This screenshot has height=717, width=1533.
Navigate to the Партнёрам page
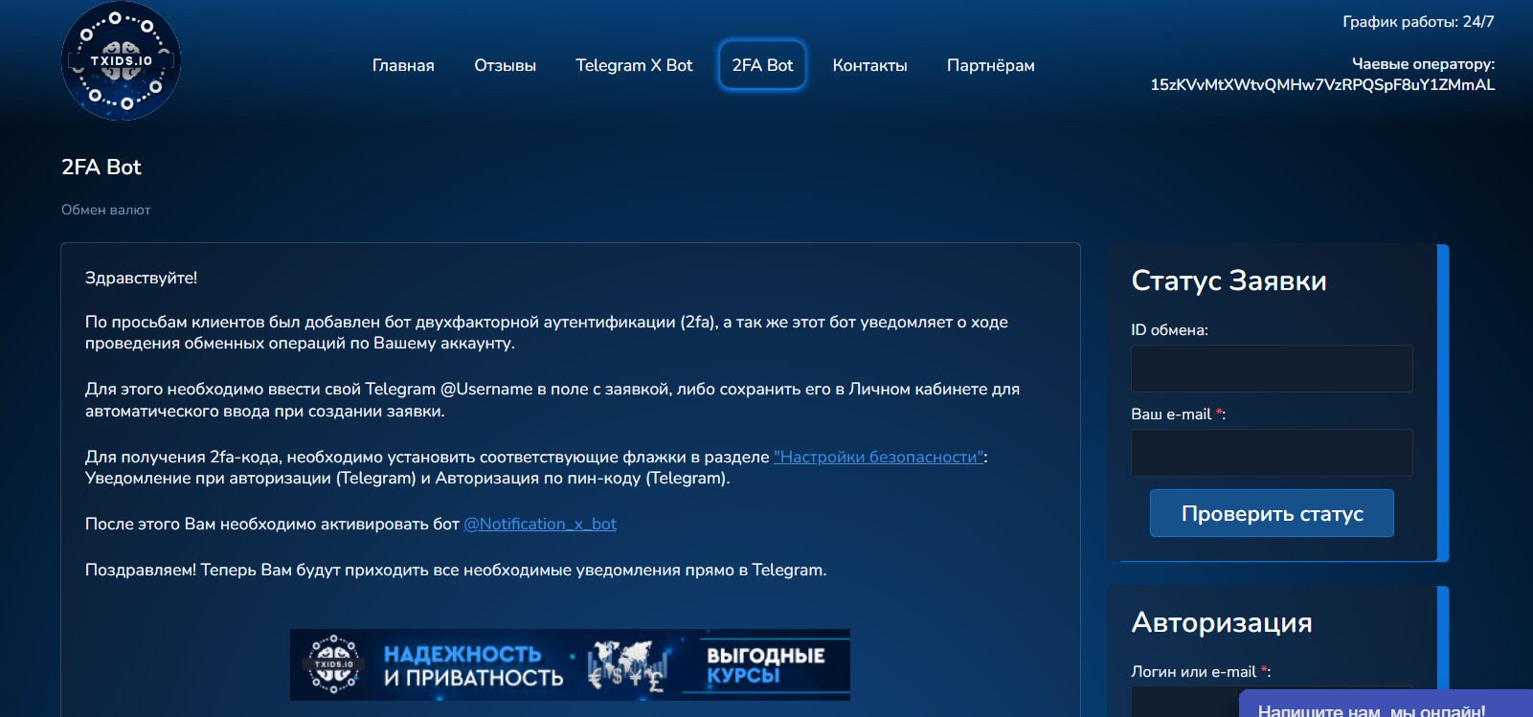click(x=991, y=65)
